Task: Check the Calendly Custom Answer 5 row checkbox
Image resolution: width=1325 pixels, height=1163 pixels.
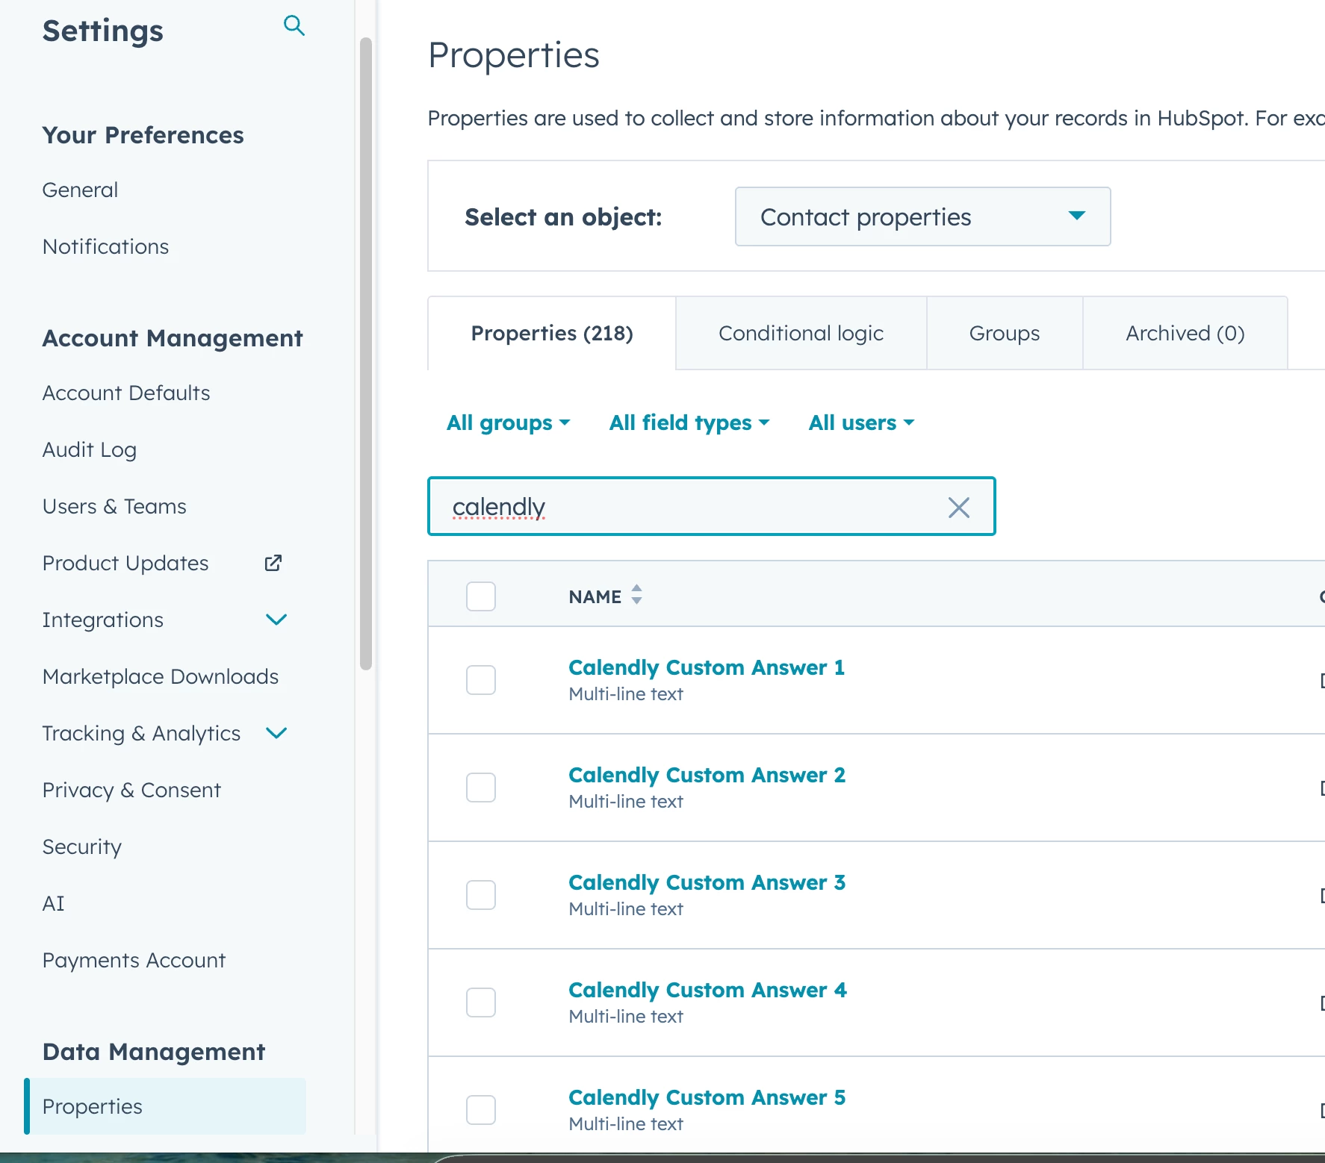Action: pyautogui.click(x=481, y=1110)
